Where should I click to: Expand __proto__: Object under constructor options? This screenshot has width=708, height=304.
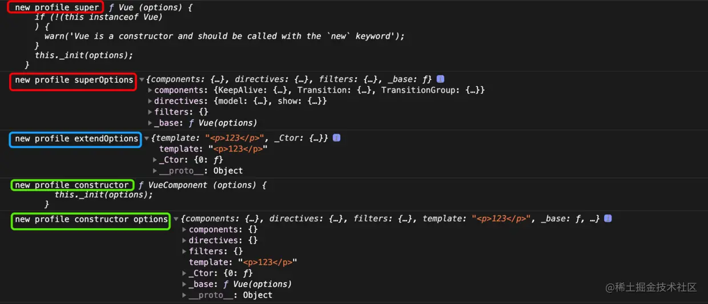(x=184, y=295)
